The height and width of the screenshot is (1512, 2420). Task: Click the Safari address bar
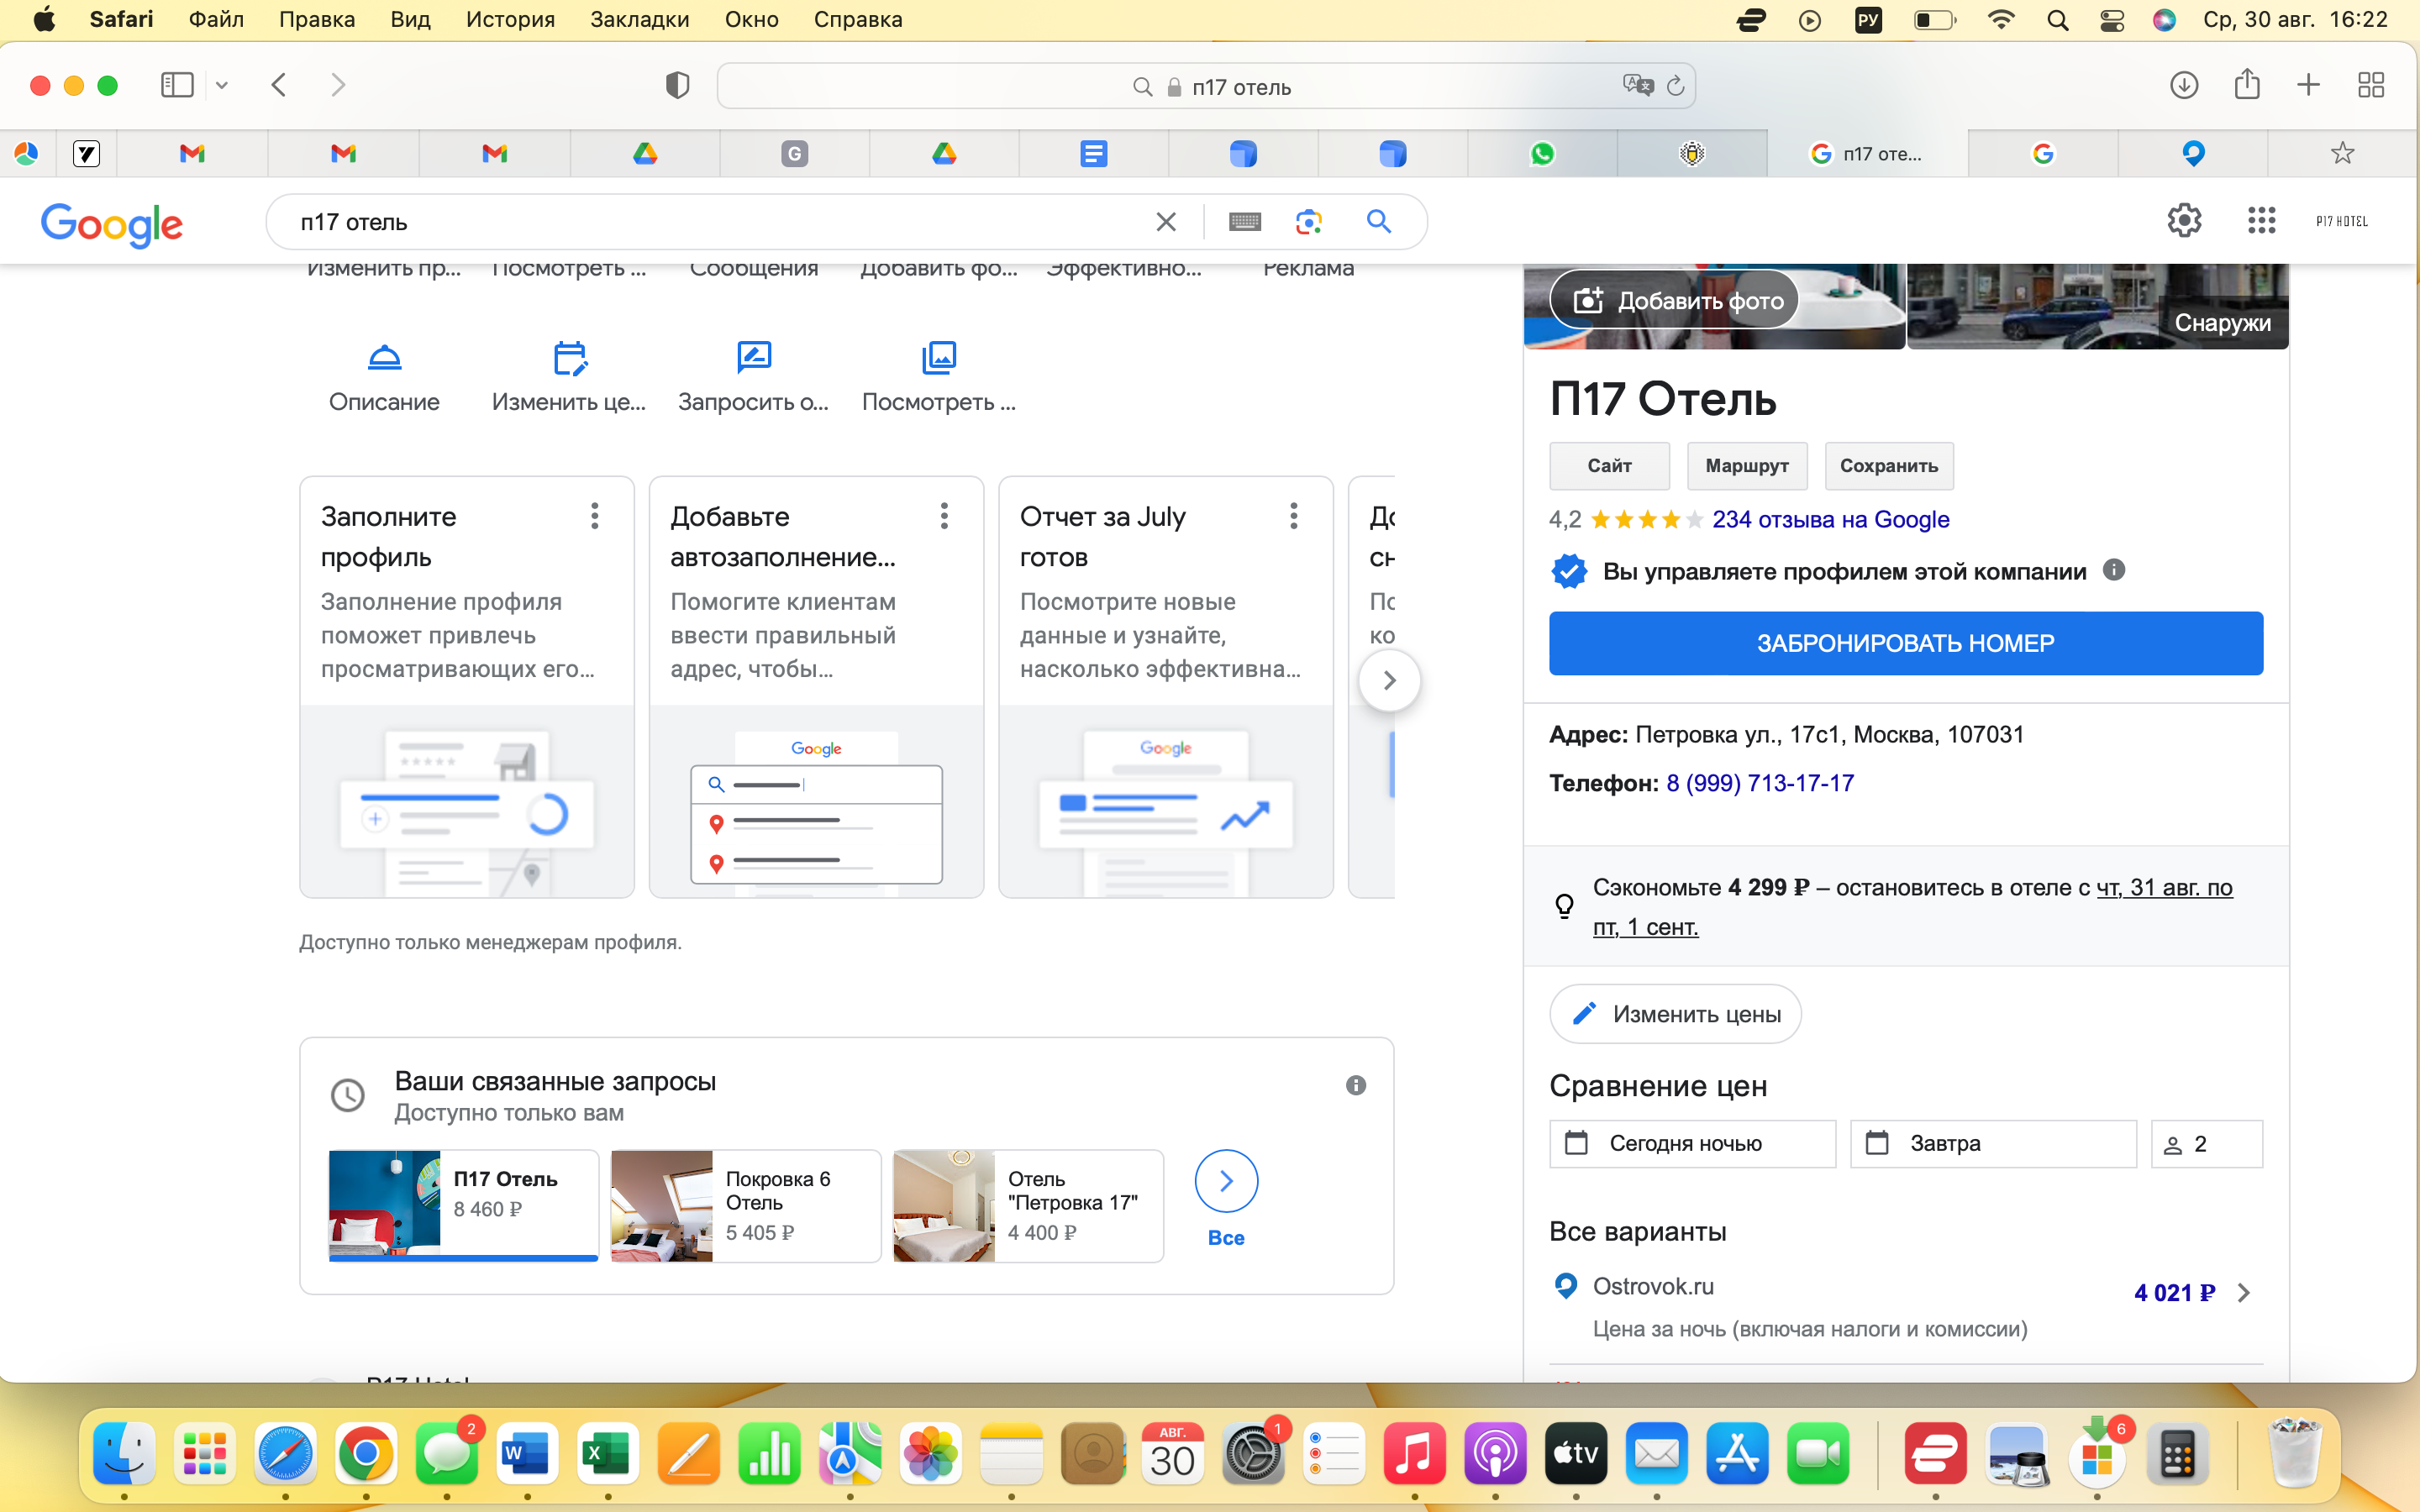(x=1205, y=87)
